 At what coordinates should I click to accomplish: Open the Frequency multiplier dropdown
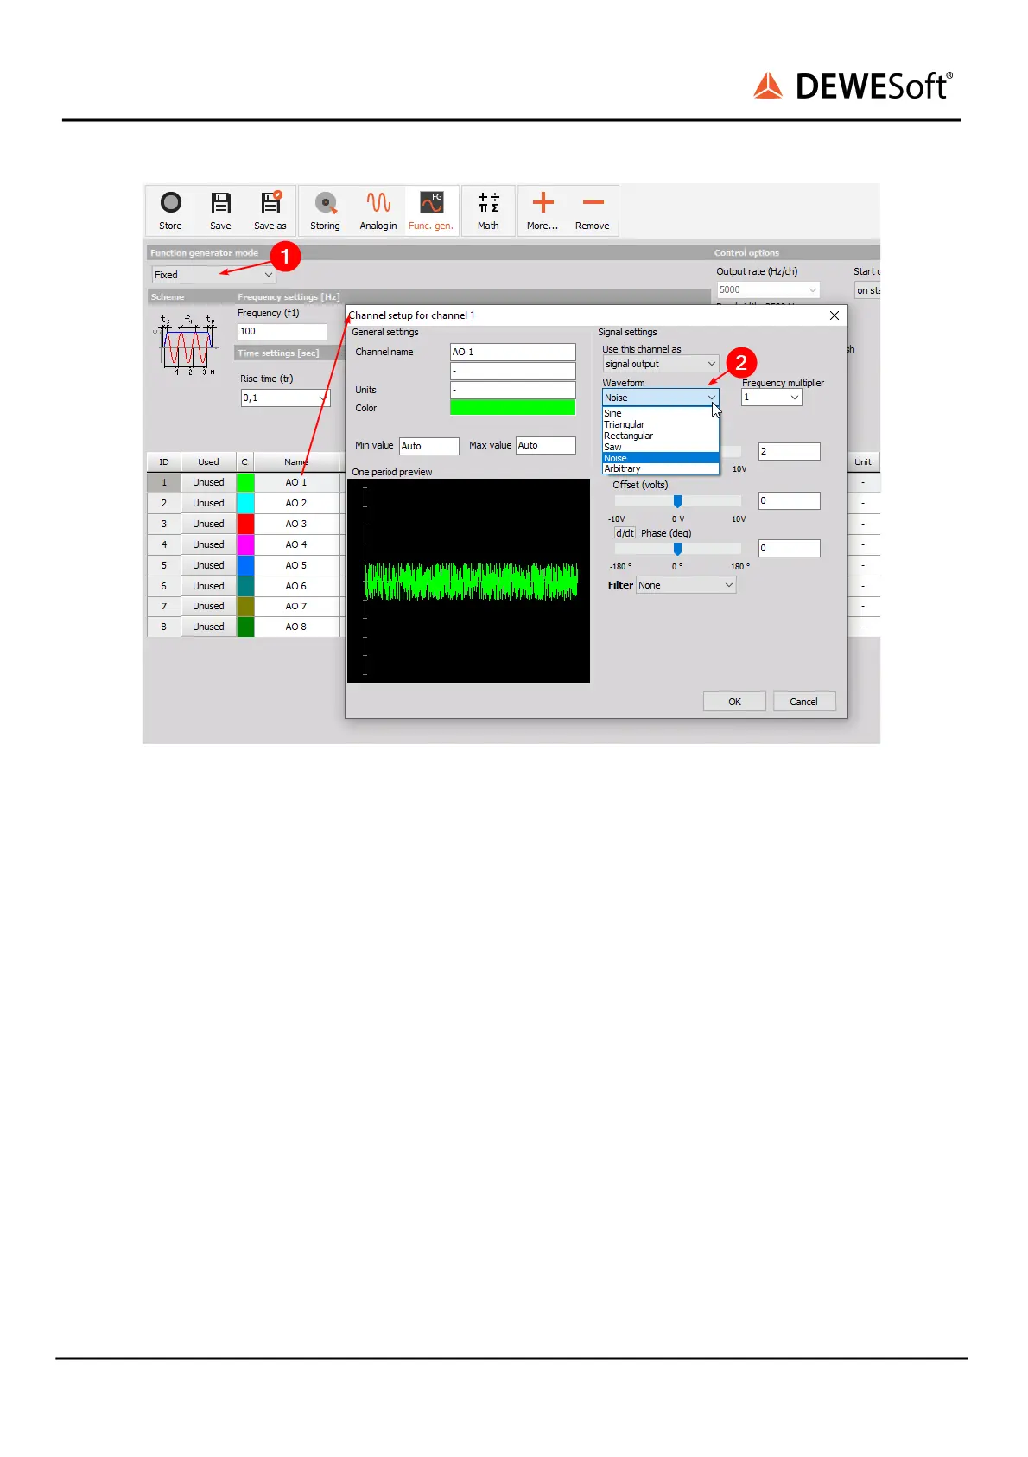(x=771, y=398)
